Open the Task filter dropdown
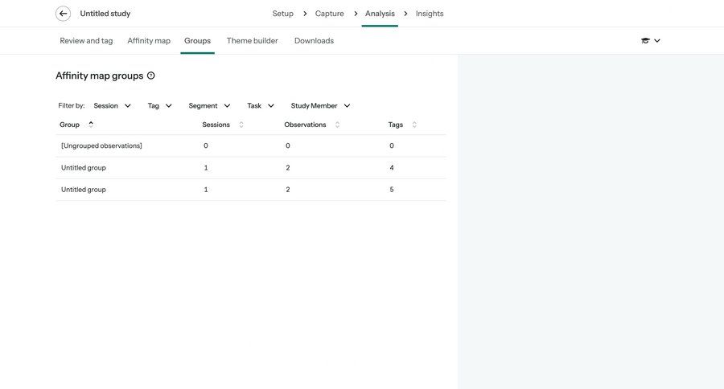Image resolution: width=724 pixels, height=389 pixels. tap(261, 105)
